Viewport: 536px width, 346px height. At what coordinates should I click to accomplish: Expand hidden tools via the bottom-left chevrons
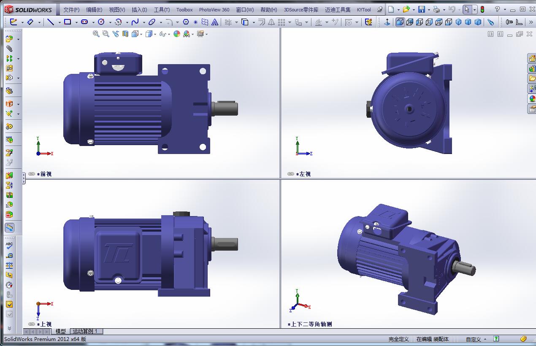click(9, 328)
